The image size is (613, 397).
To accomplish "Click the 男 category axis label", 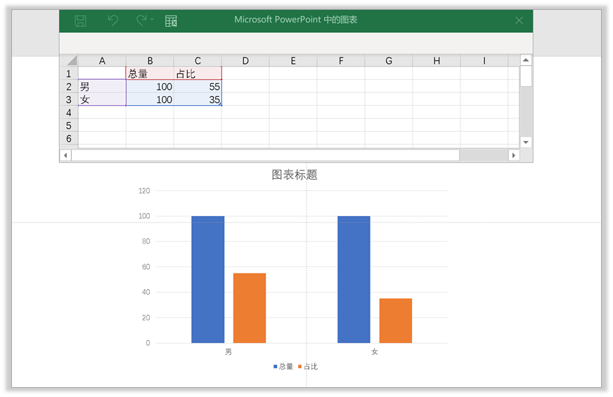I will tap(228, 352).
